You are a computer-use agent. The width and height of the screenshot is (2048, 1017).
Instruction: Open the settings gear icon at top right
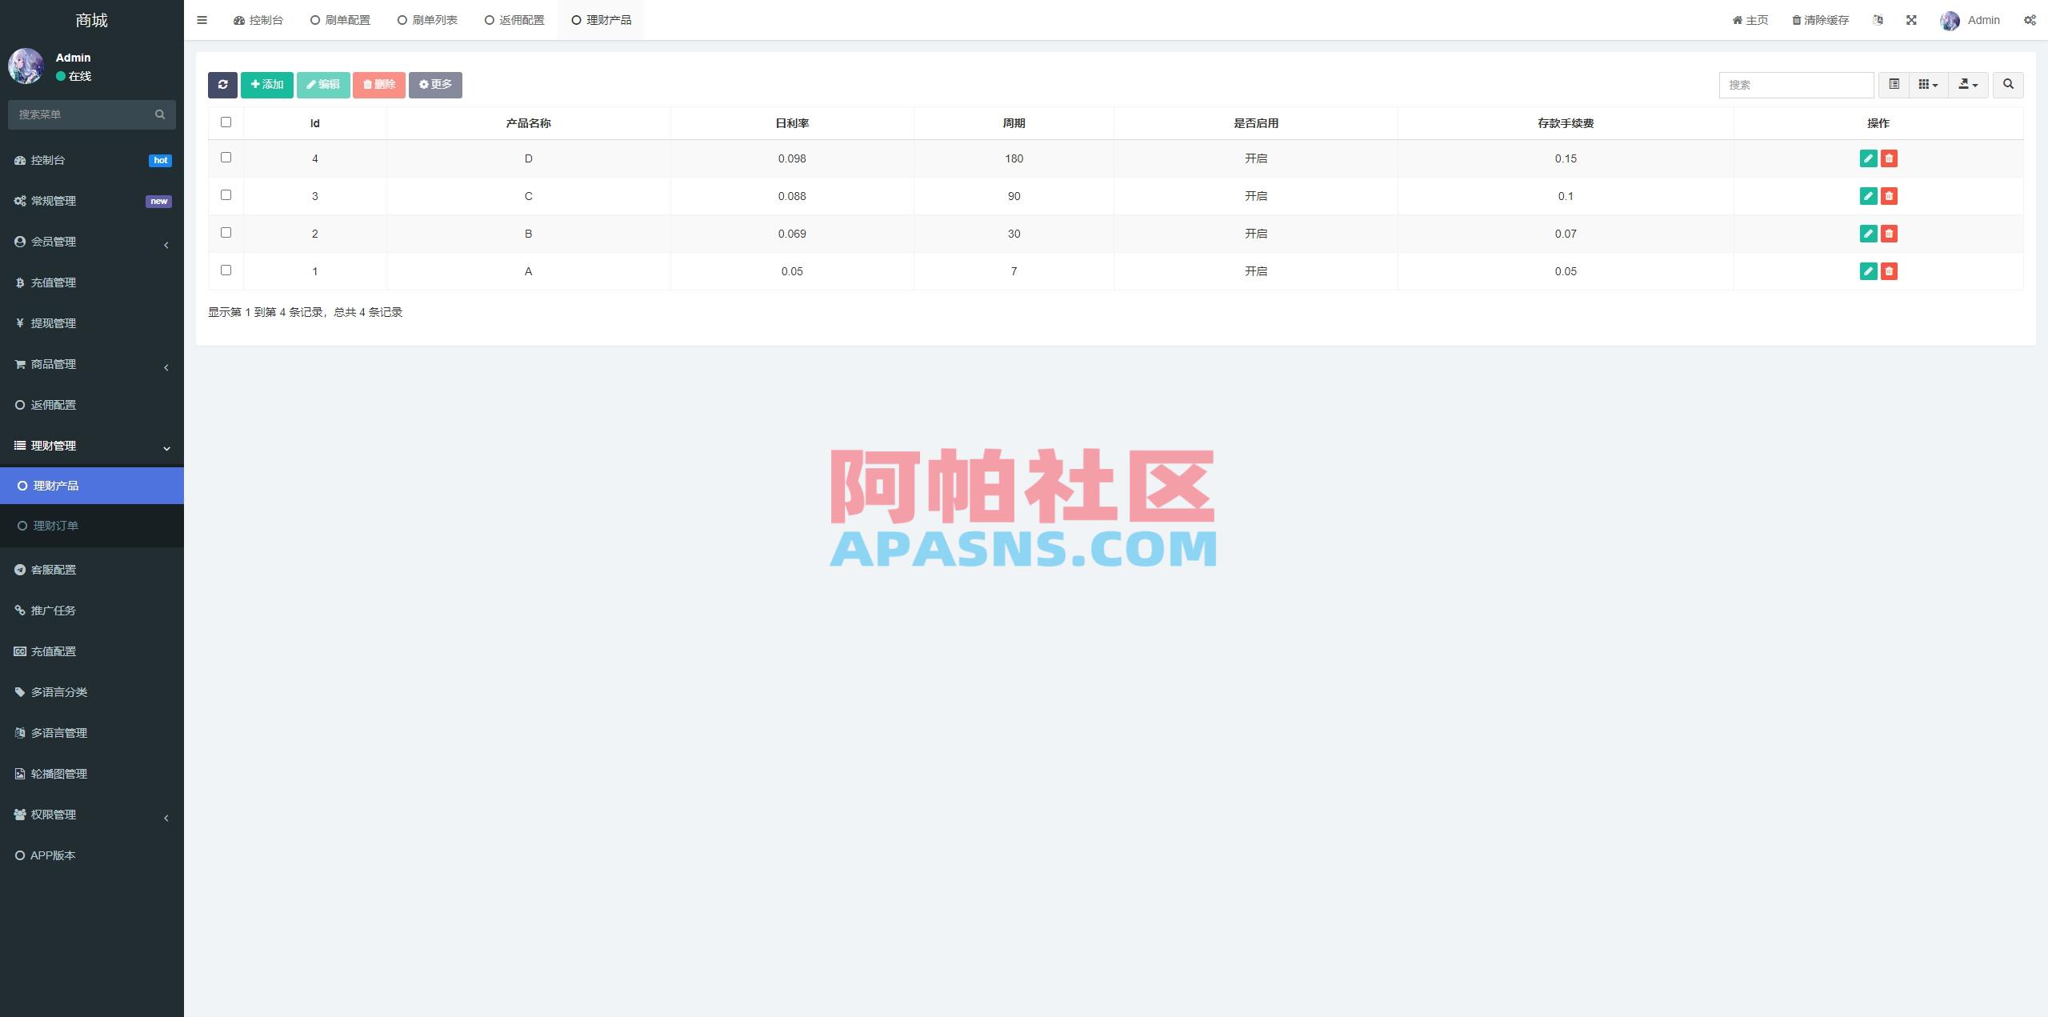tap(2030, 19)
